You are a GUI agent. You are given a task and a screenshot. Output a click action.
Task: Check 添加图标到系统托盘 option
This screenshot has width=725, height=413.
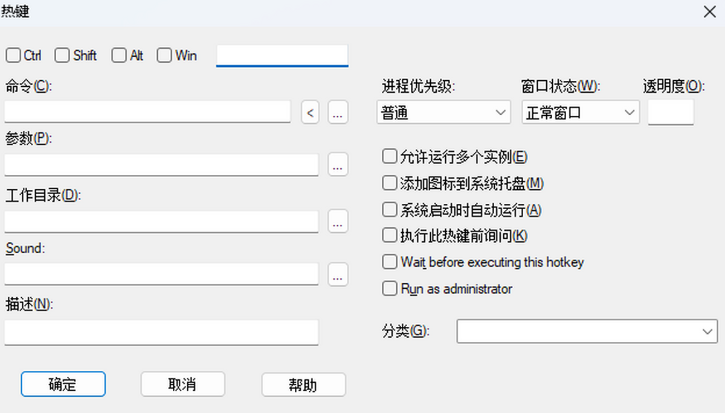390,183
